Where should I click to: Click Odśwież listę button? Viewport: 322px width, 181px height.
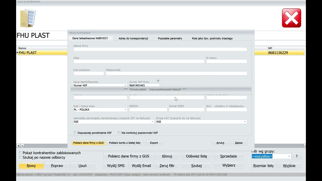point(196,156)
